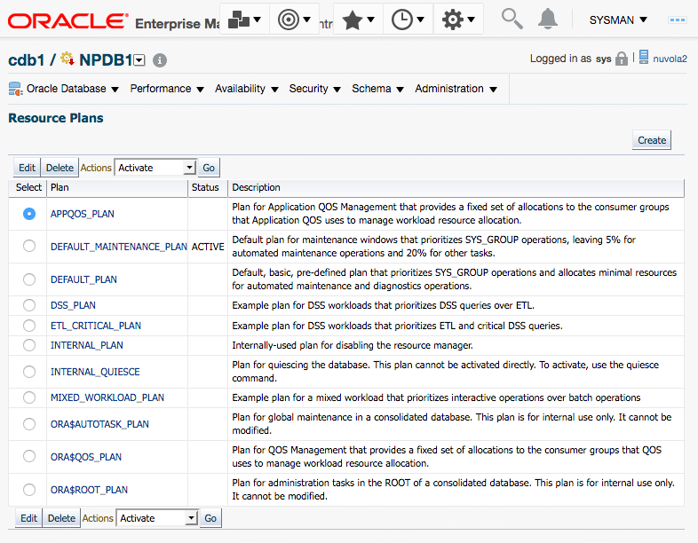The width and height of the screenshot is (698, 543).
Task: Open the NPDB1 target dropdown arrow
Action: tap(139, 60)
